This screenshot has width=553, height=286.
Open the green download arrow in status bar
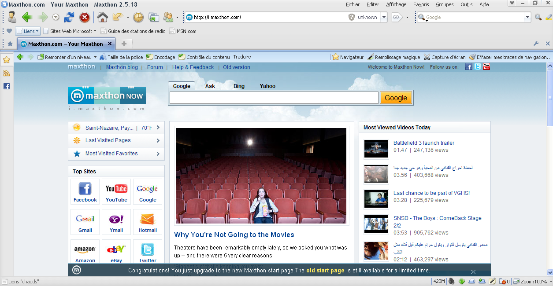[462, 281]
